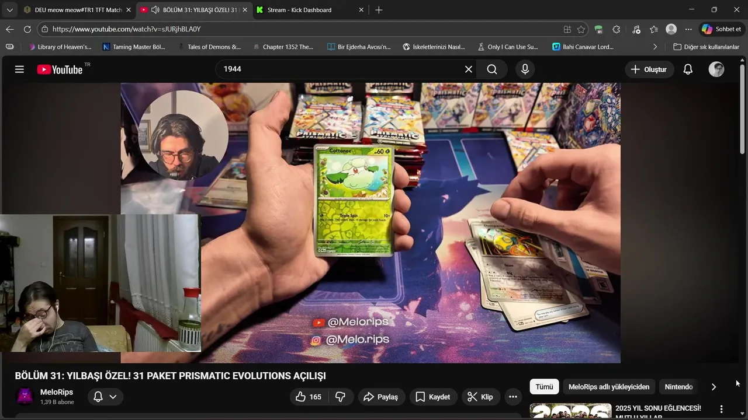This screenshot has height=420, width=748.
Task: Open Bir Ejderha Avcısı'n... bookmark
Action: (x=359, y=47)
